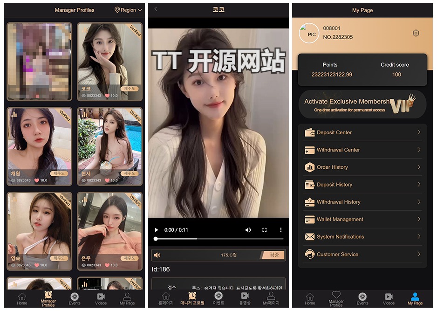Click the PIC profile avatar
This screenshot has width=437, height=311.
click(x=309, y=33)
